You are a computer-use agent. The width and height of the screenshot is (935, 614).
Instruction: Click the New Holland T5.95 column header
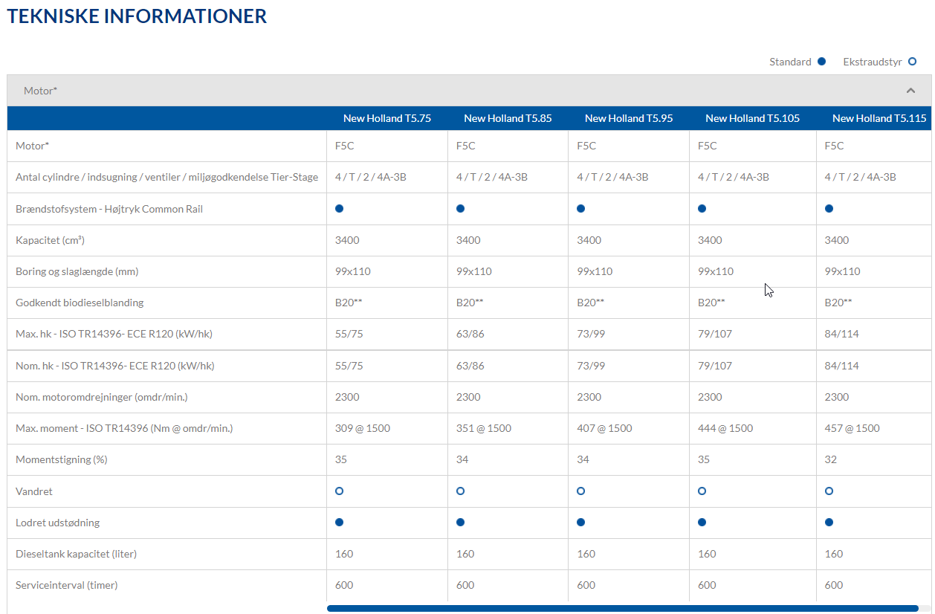(x=629, y=118)
